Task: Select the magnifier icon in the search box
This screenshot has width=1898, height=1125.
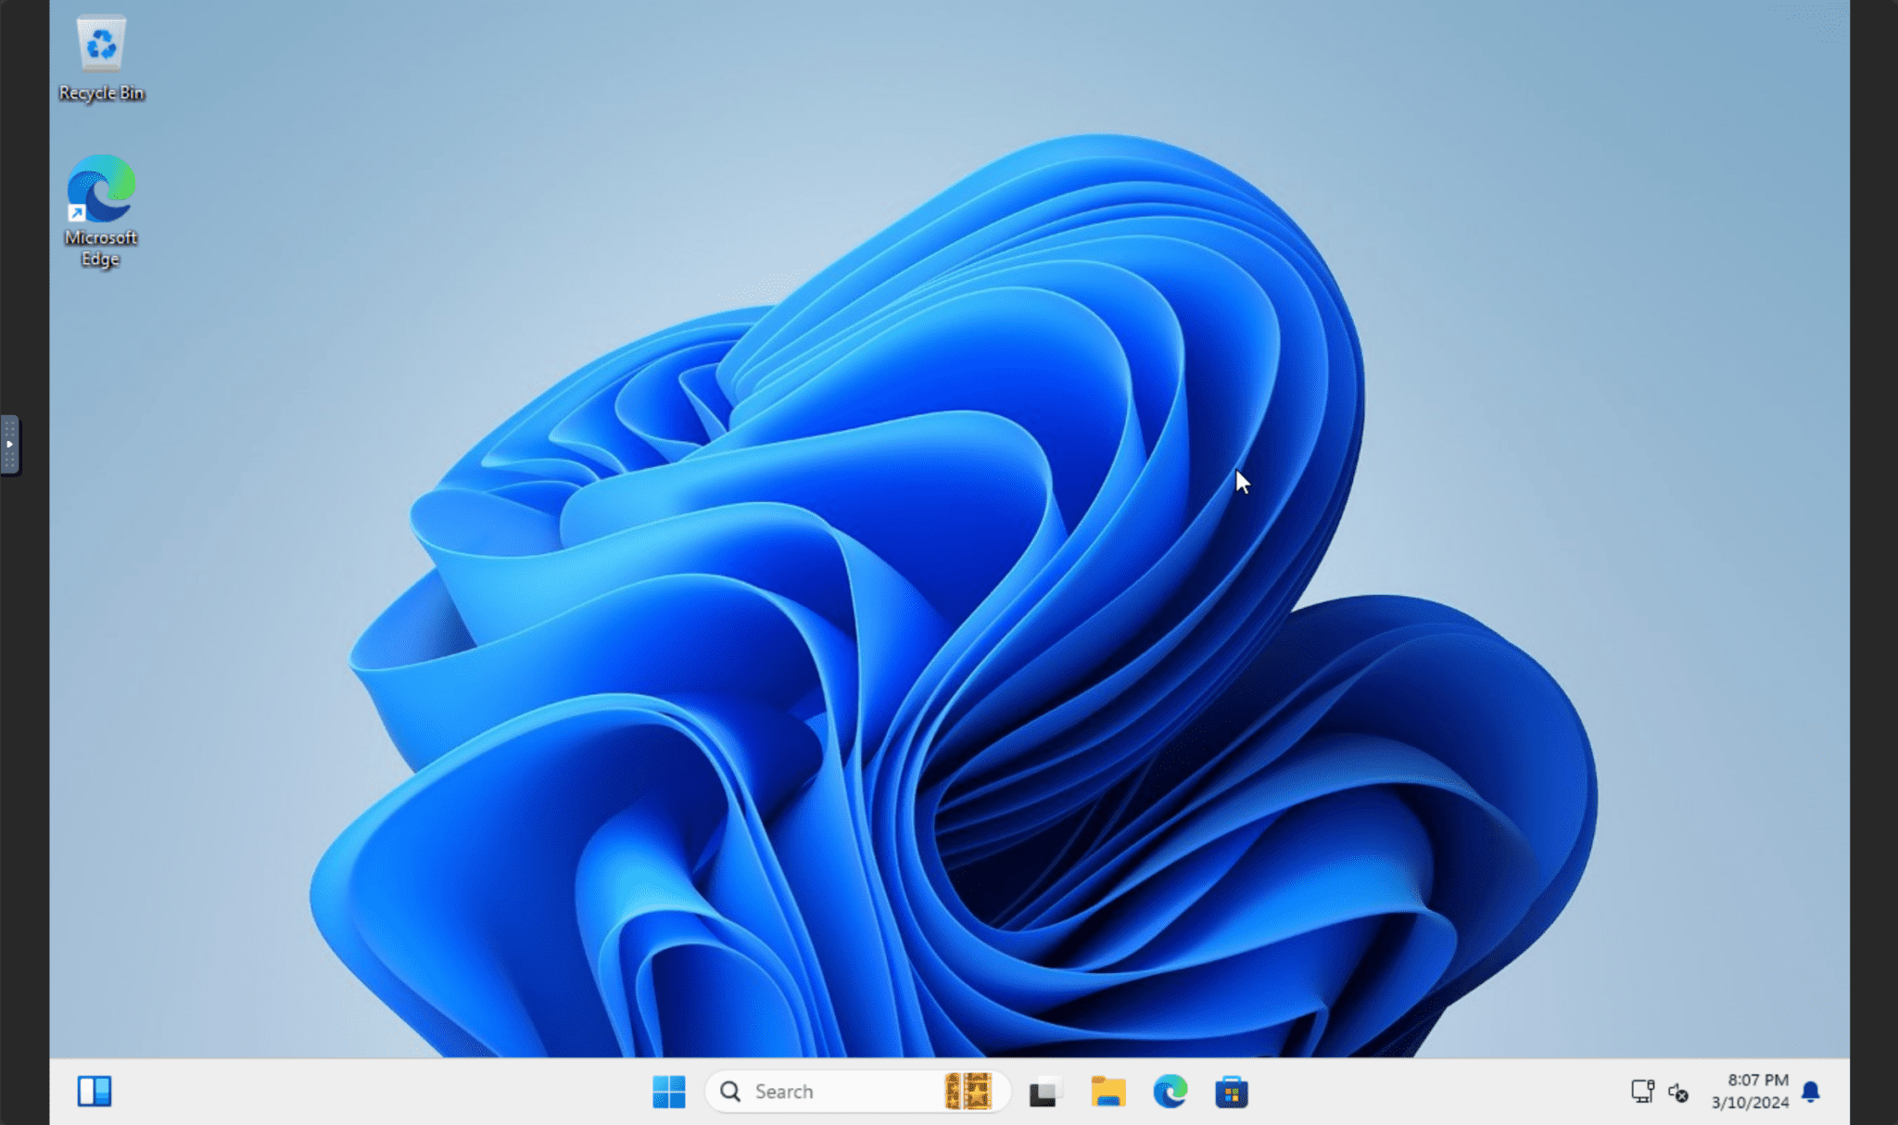Action: pos(732,1092)
